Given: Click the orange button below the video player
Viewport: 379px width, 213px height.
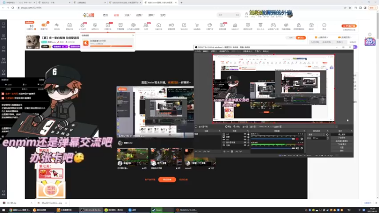Looking at the screenshot, I should (x=167, y=179).
